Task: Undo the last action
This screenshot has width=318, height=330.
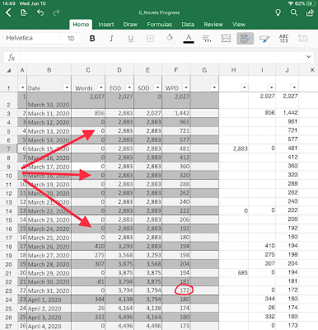Action: click(x=40, y=12)
